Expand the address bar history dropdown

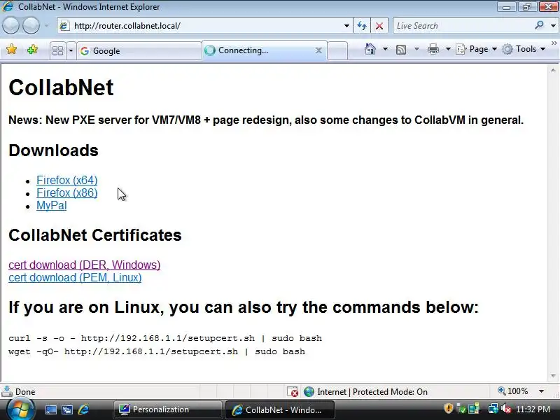click(x=346, y=26)
